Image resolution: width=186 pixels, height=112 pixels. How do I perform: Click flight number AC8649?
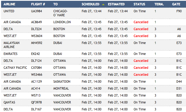click(x=36, y=22)
